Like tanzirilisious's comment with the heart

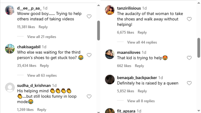pos(189,19)
